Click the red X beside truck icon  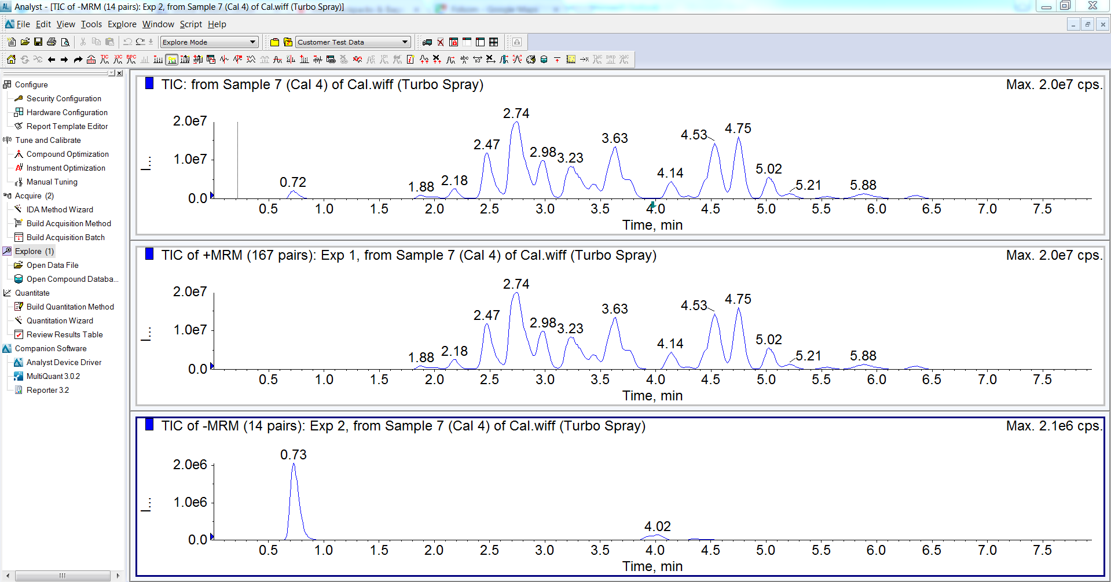pos(441,42)
